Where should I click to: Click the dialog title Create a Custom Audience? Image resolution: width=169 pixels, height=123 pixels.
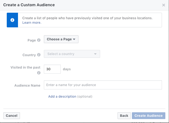point(29,5)
